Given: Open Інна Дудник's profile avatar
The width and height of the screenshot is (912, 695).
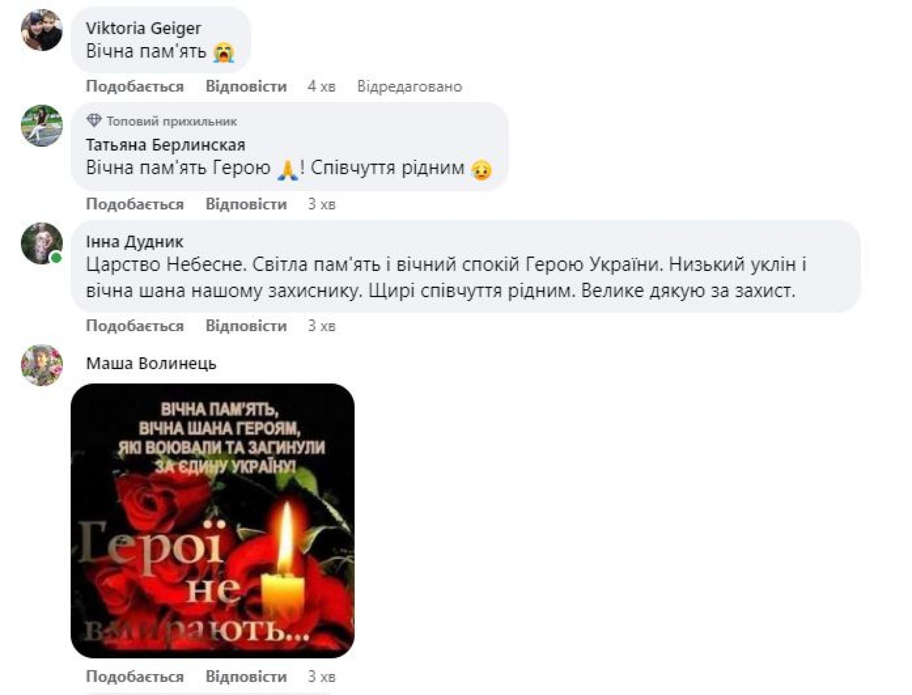Looking at the screenshot, I should [x=42, y=243].
